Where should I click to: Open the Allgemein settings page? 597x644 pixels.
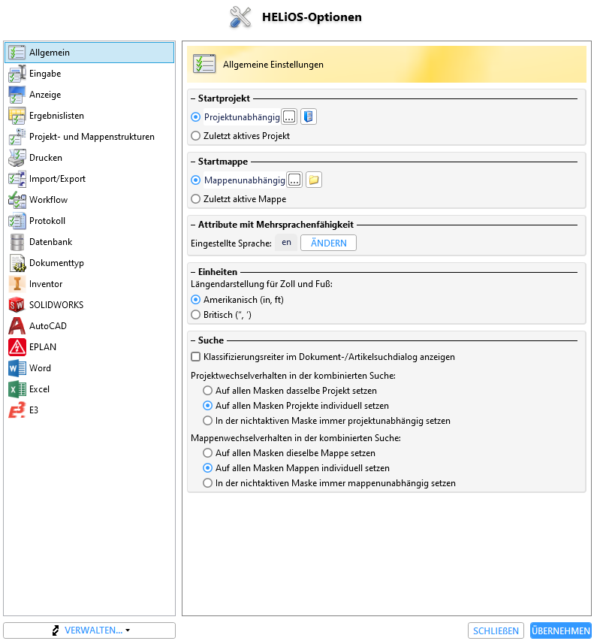(89, 53)
